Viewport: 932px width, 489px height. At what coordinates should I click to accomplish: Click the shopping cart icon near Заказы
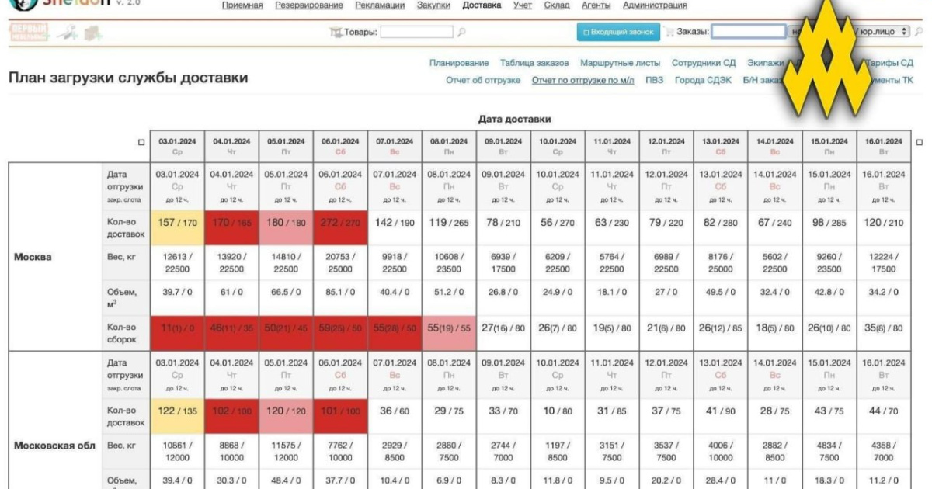pos(669,32)
